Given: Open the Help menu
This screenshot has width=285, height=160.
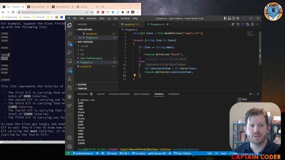Looking at the screenshot, I should tap(135, 18).
